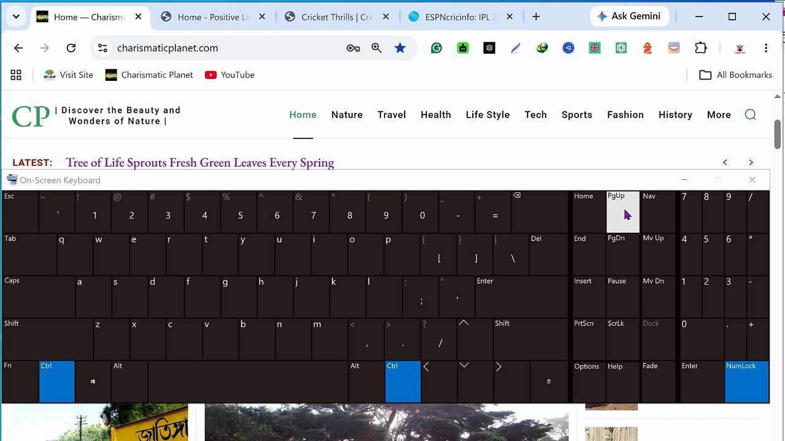Toggle the left Alt key
This screenshot has width=785, height=441.
[x=129, y=382]
